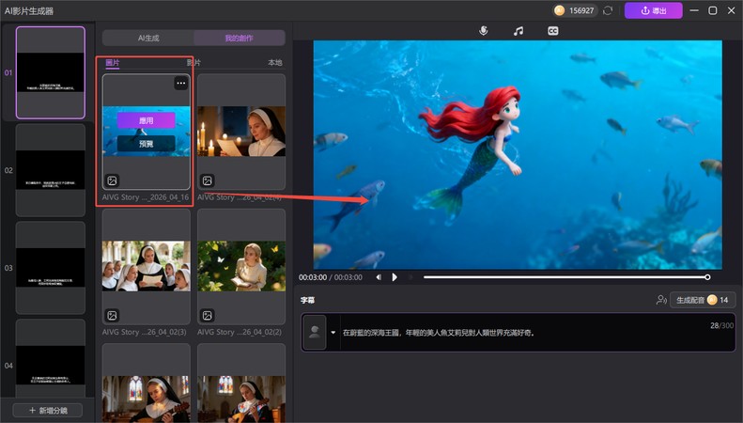Screen dimensions: 743x423
Task: Switch to the AI生成 tab
Action: click(x=147, y=38)
